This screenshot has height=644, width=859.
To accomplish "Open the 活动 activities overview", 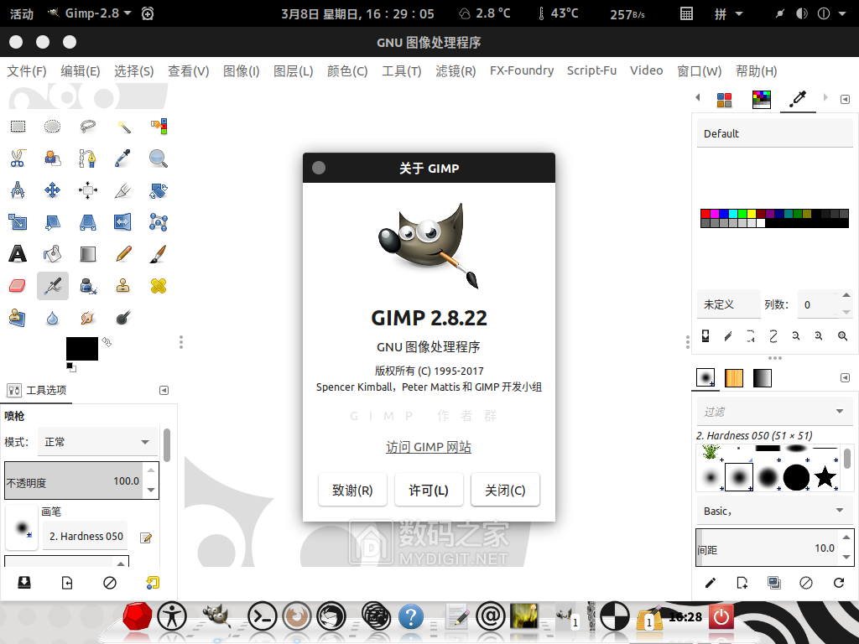I will click(22, 13).
